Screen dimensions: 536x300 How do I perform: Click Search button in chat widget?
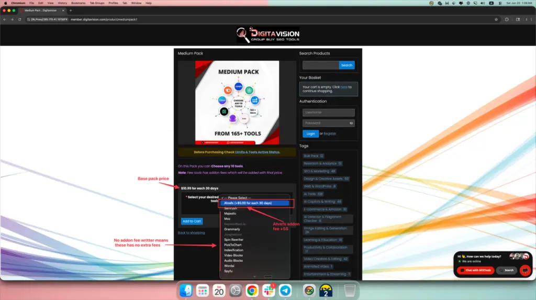[507, 270]
